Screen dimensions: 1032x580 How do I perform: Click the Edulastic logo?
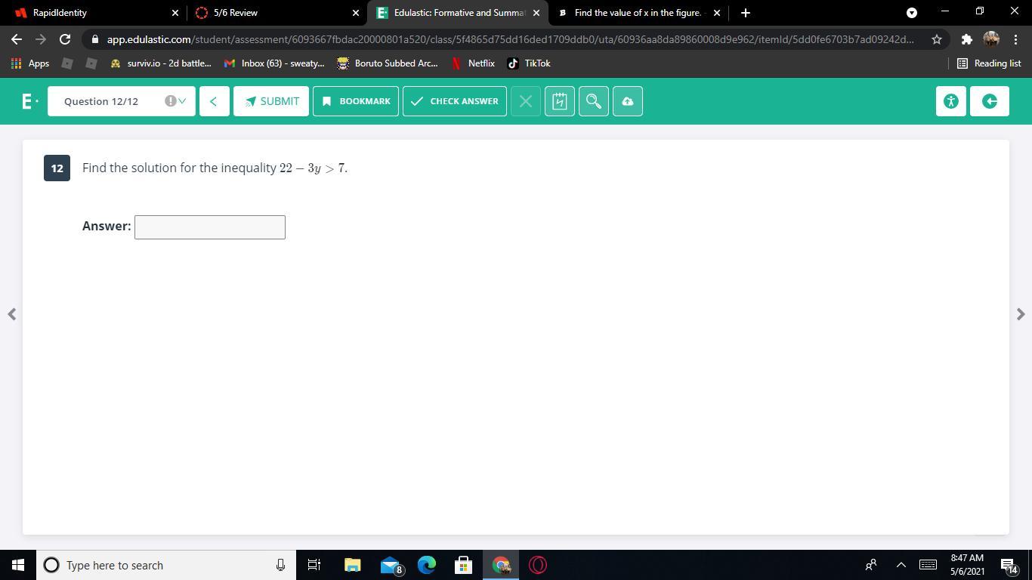pyautogui.click(x=28, y=101)
